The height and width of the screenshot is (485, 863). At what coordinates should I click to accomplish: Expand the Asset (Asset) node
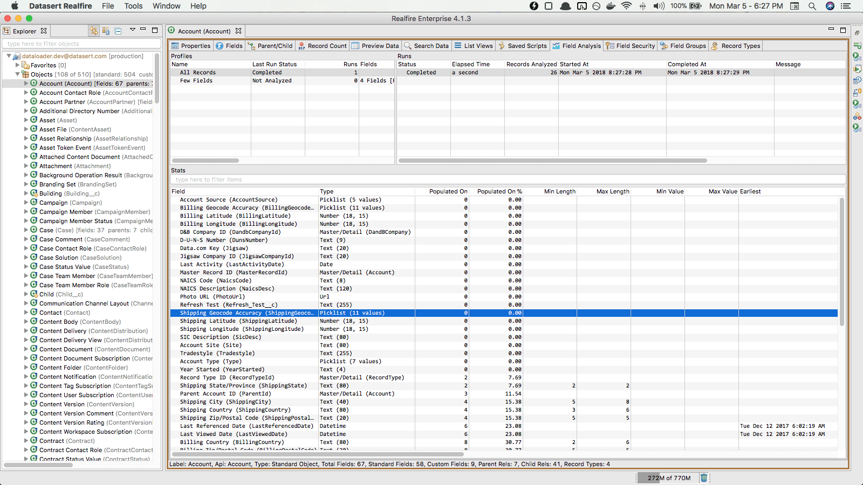point(26,120)
